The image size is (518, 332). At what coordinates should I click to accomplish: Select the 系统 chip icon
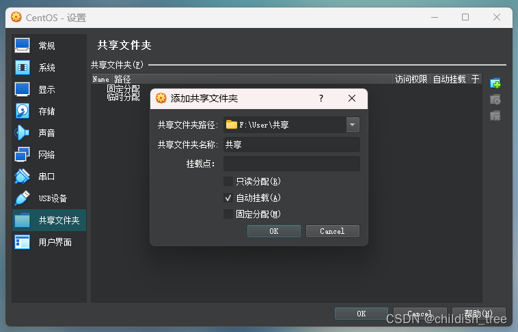point(22,67)
